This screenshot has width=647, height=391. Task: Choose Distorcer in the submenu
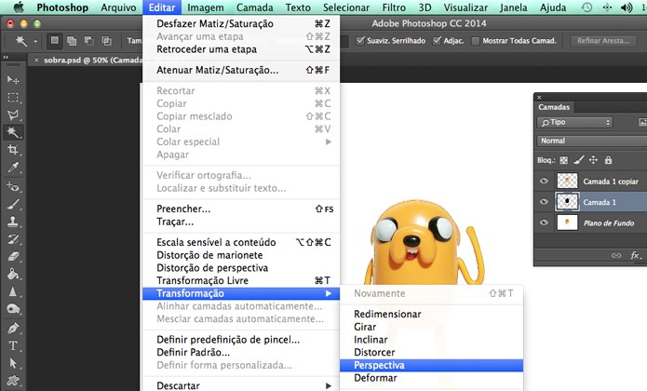click(431, 352)
